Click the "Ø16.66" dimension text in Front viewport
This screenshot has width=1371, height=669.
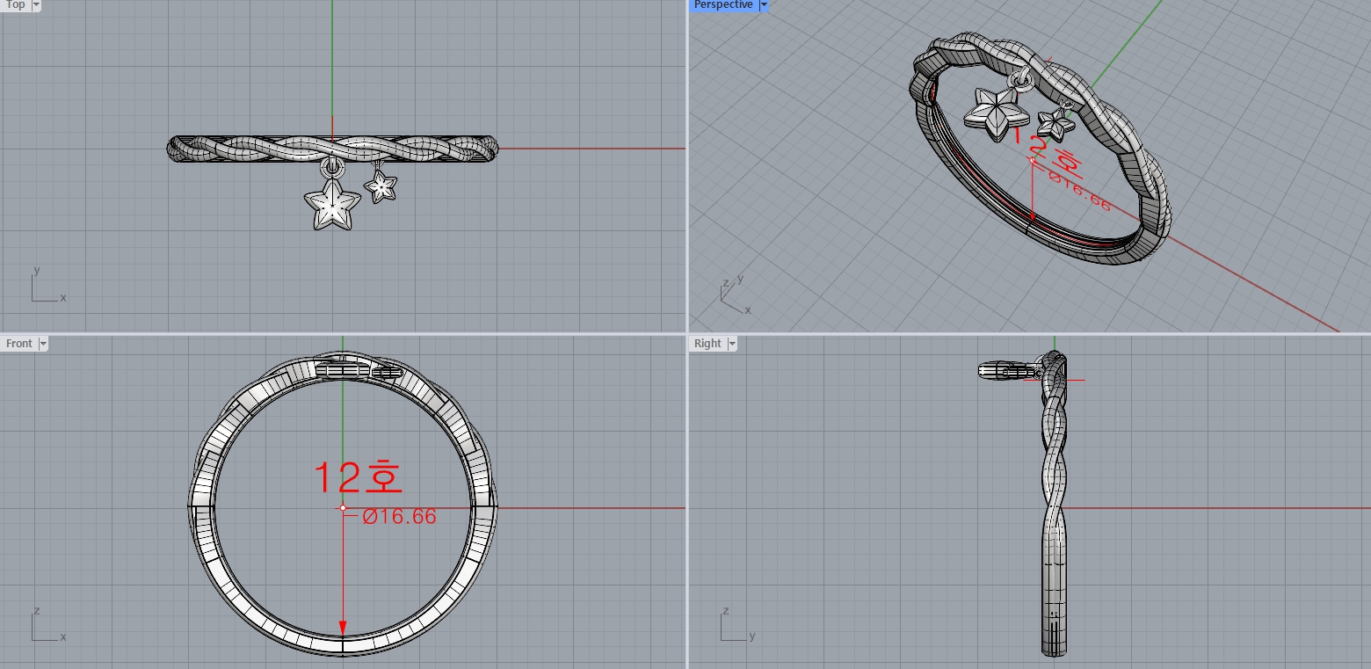[x=399, y=517]
